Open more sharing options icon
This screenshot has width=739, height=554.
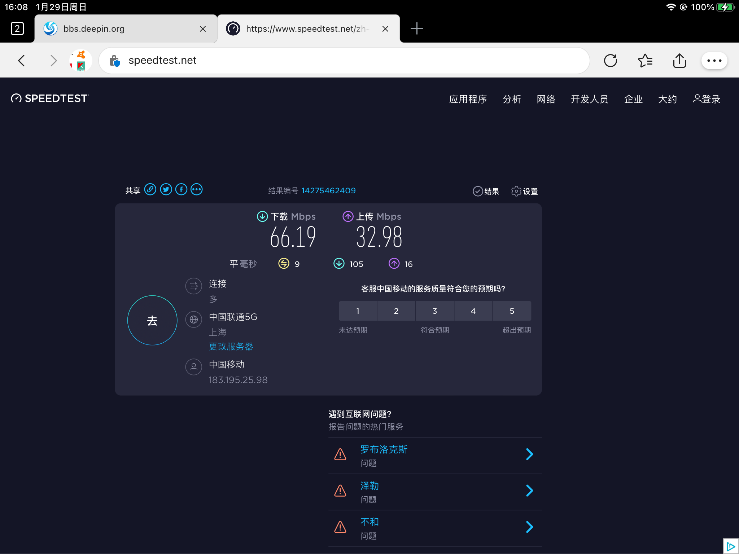click(196, 189)
